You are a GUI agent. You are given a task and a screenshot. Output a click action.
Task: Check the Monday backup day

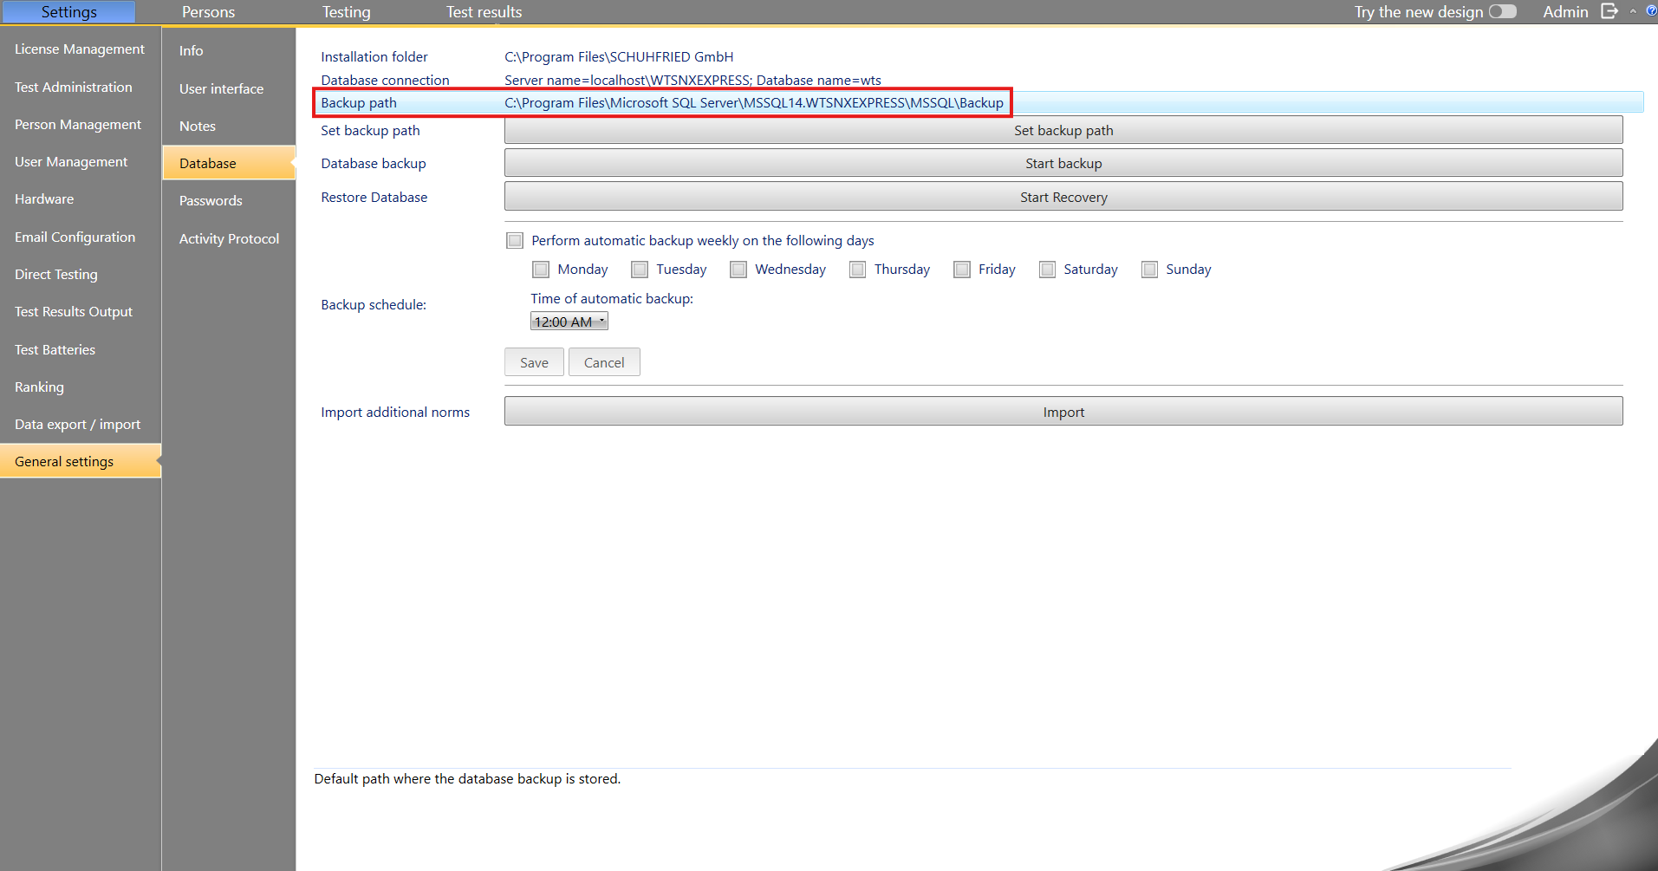tap(541, 270)
